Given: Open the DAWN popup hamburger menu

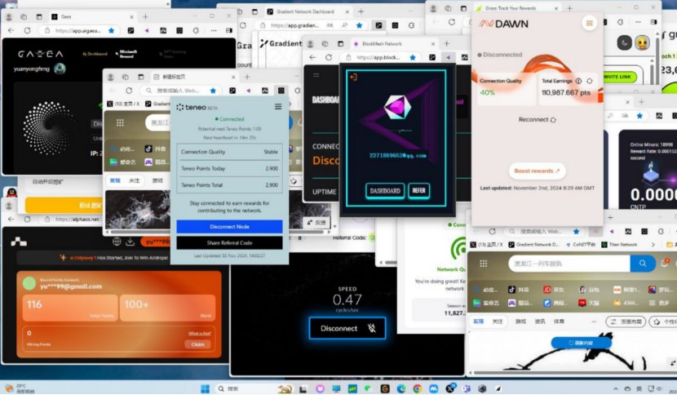Looking at the screenshot, I should pos(589,23).
